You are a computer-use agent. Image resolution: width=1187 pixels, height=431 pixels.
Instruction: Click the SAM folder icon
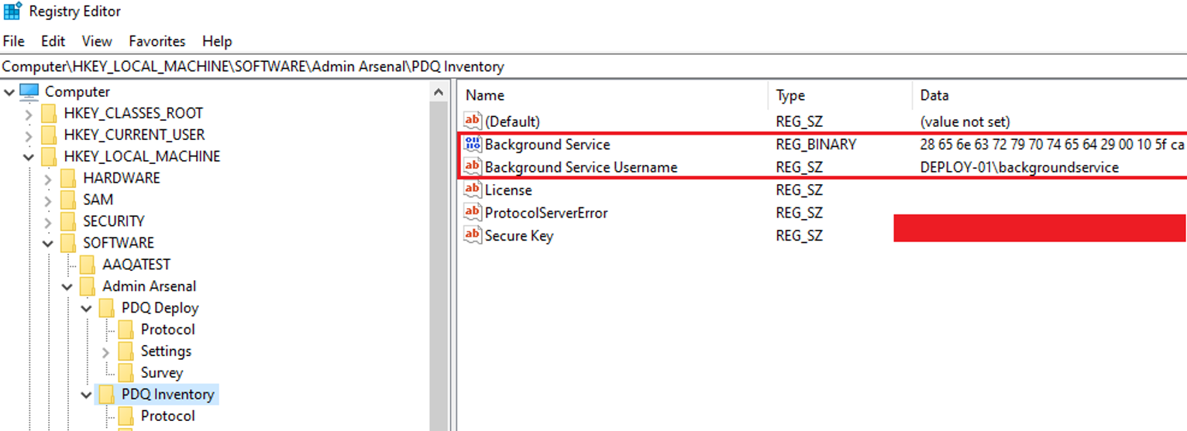pos(68,200)
